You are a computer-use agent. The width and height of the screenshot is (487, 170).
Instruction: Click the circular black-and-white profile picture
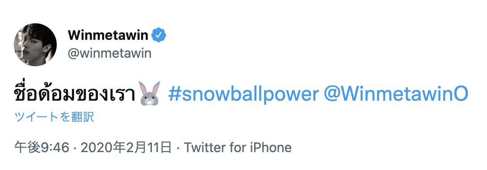tap(35, 44)
